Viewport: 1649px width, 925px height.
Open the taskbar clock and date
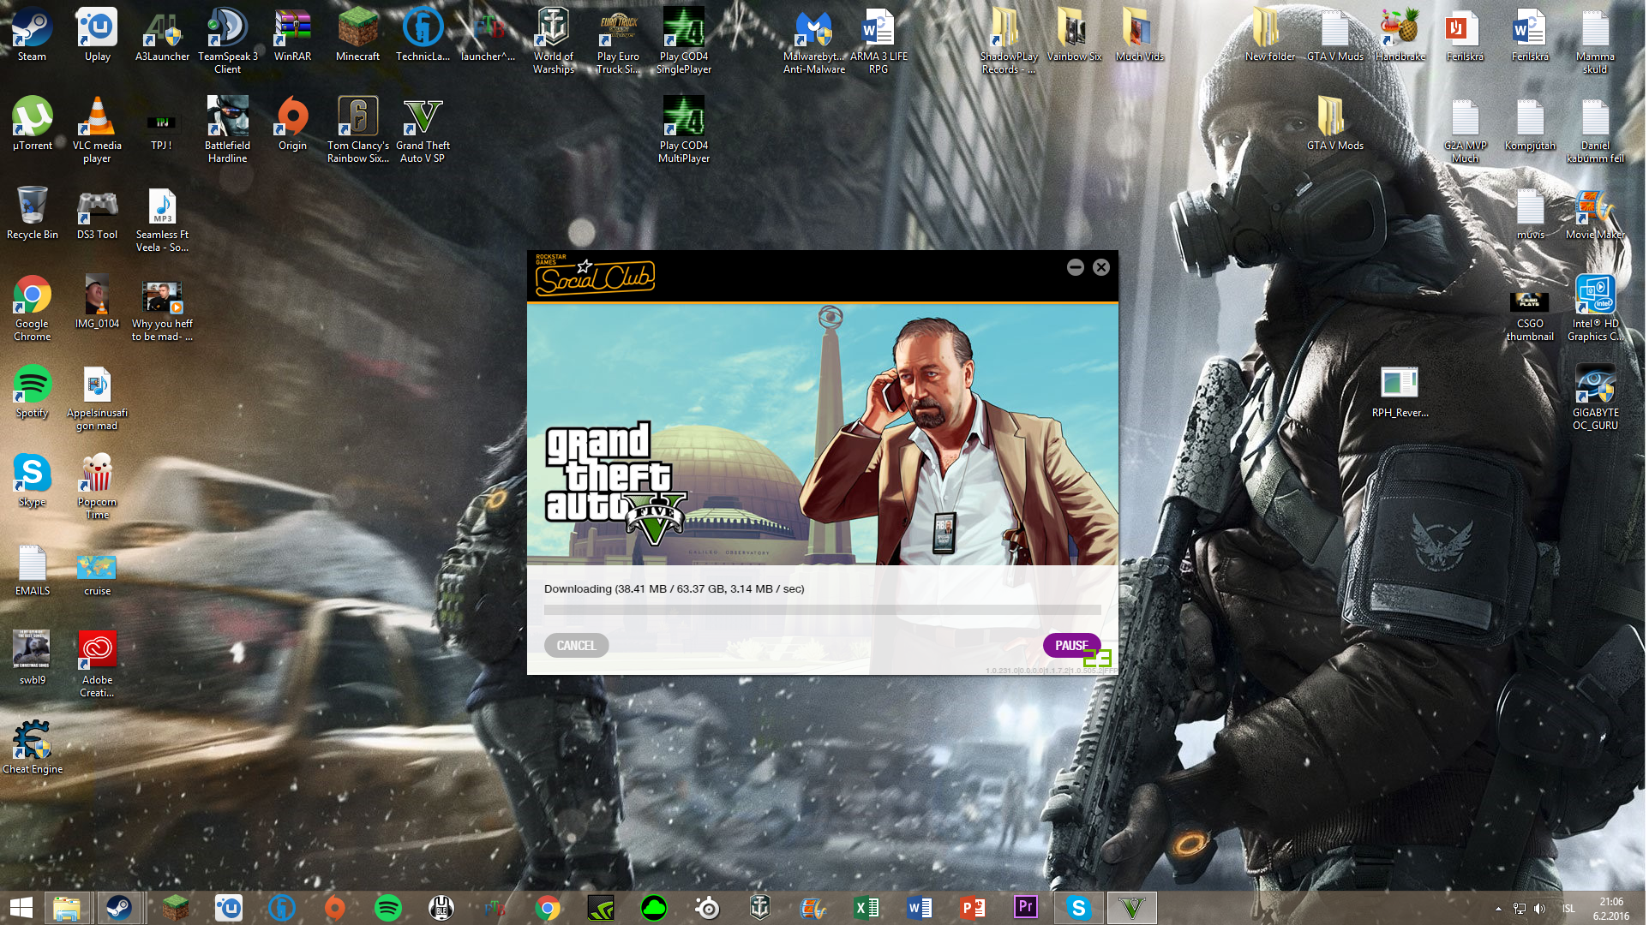(x=1610, y=908)
